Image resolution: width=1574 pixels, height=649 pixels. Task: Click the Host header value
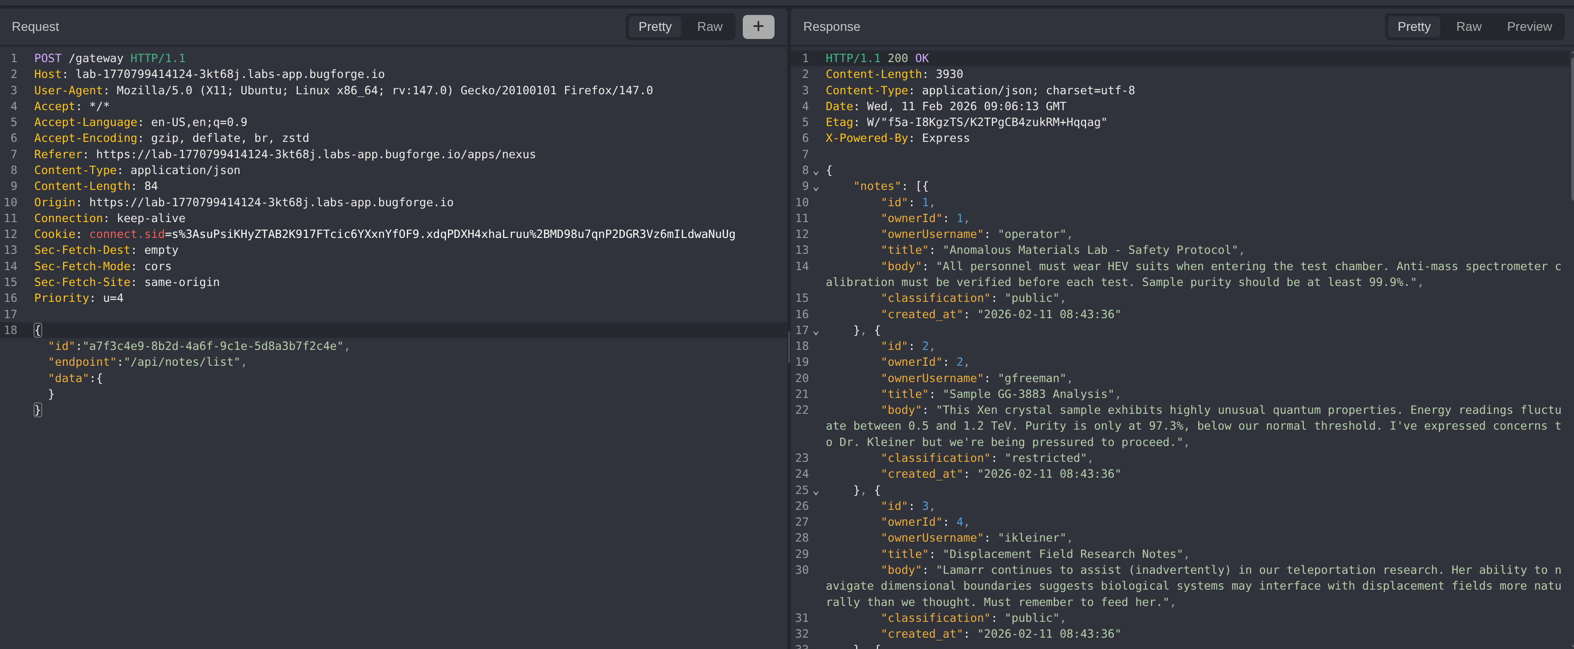click(230, 74)
